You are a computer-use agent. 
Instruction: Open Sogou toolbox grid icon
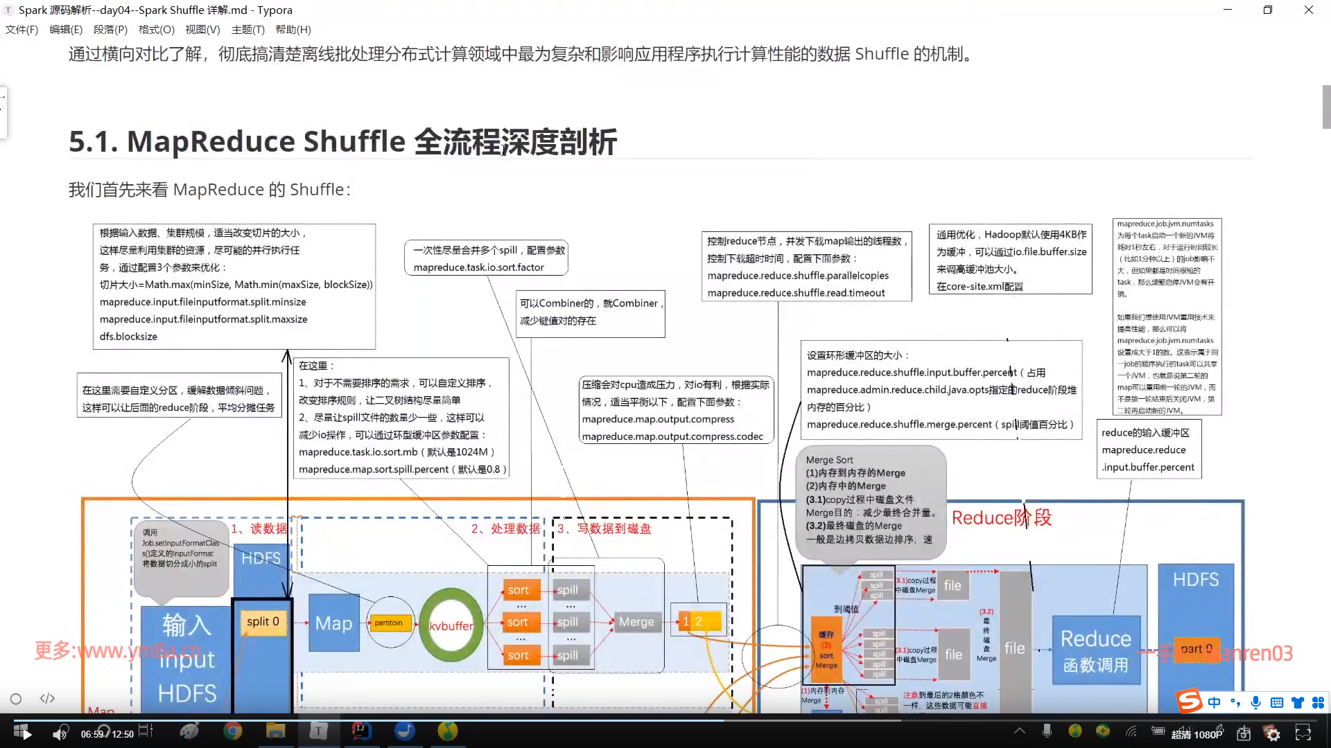tap(1318, 702)
